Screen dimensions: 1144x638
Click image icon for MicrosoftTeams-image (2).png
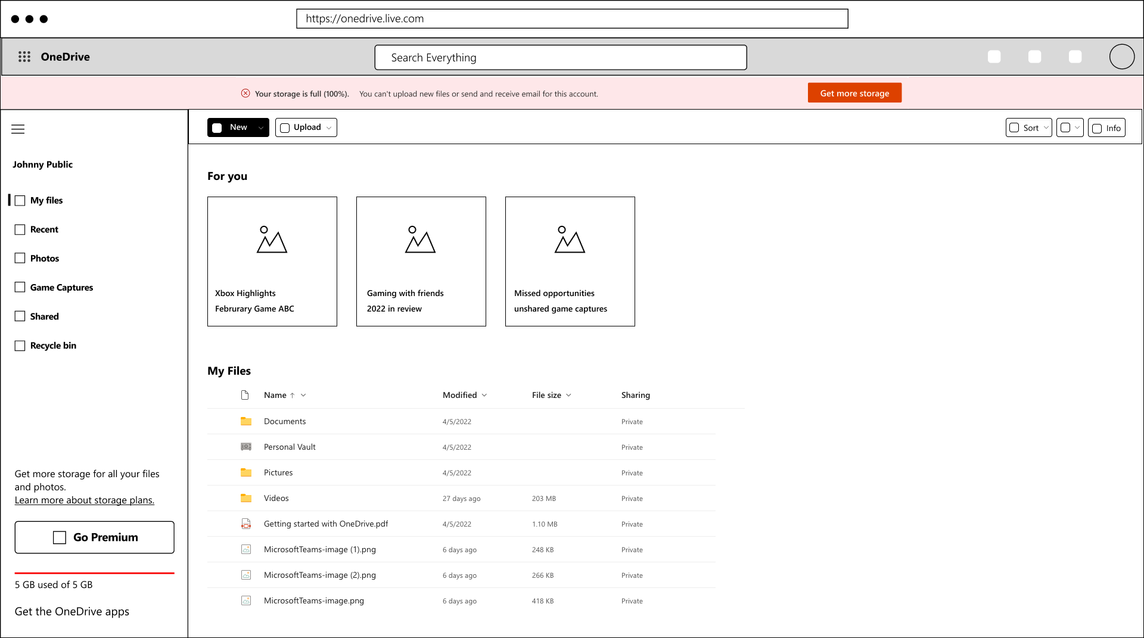(x=246, y=575)
